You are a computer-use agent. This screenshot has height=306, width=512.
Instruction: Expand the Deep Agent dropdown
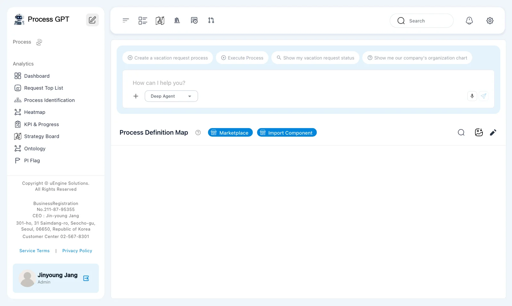[x=171, y=96]
